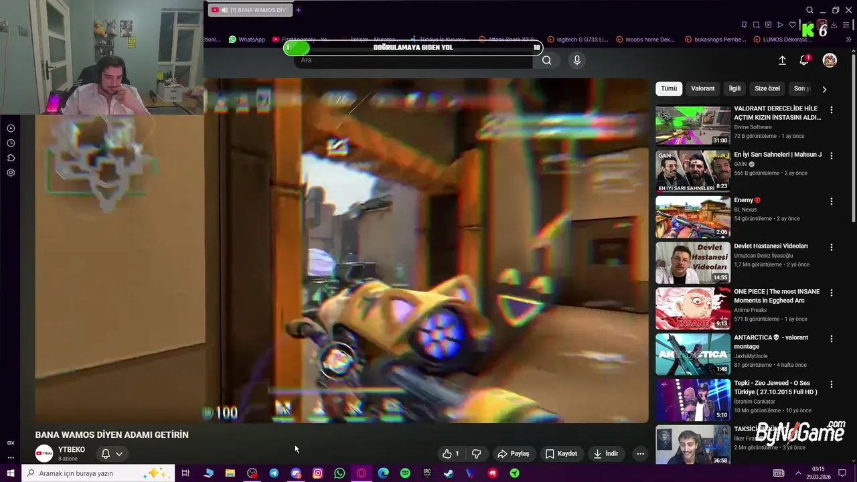Open the WhatsApp bookmark
857x482 pixels.
pyautogui.click(x=246, y=39)
